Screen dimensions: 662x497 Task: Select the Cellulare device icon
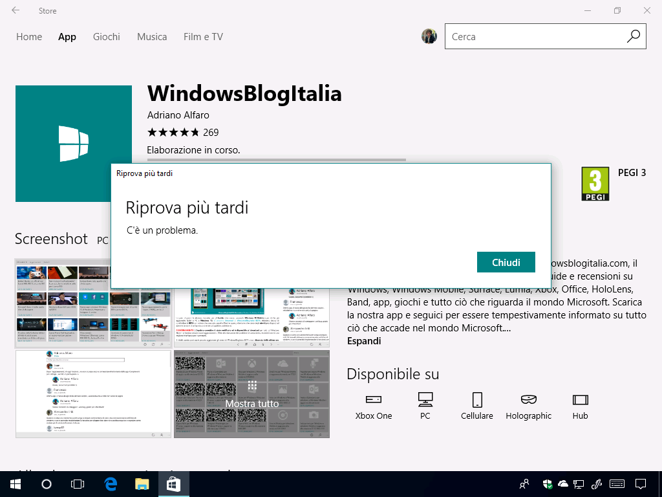point(477,400)
